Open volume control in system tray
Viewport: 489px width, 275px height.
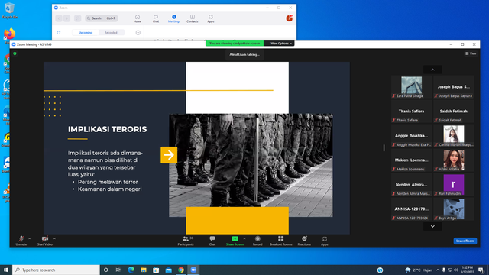[456, 270]
